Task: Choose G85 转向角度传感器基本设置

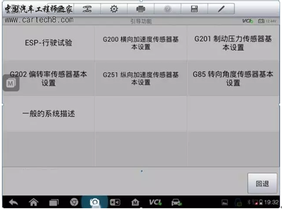Action: click(x=233, y=78)
